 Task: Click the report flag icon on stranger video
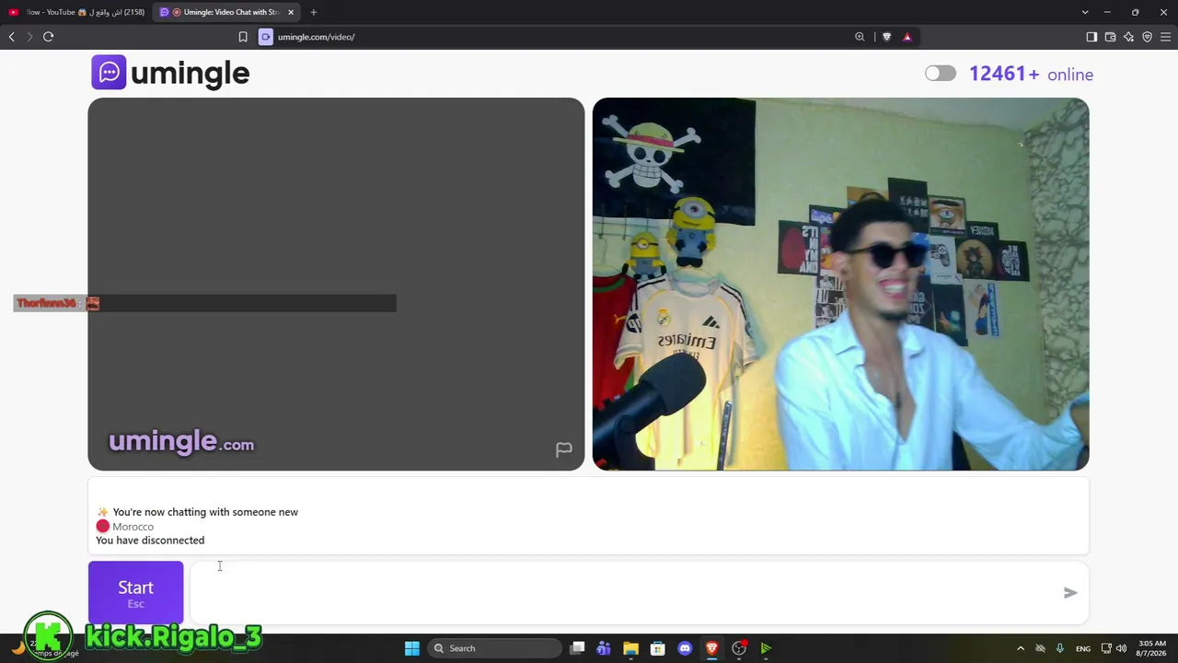[x=564, y=449]
